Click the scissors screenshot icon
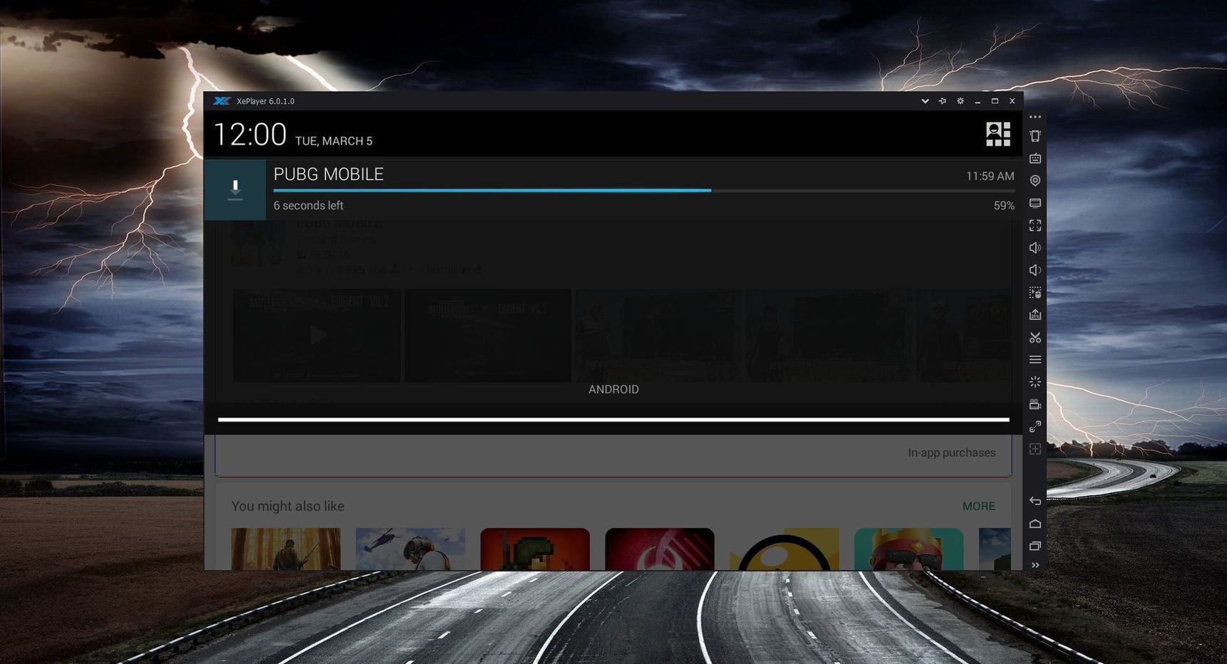This screenshot has width=1227, height=664. (x=1035, y=338)
